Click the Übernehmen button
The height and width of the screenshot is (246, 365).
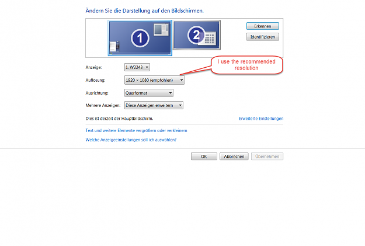pyautogui.click(x=267, y=157)
